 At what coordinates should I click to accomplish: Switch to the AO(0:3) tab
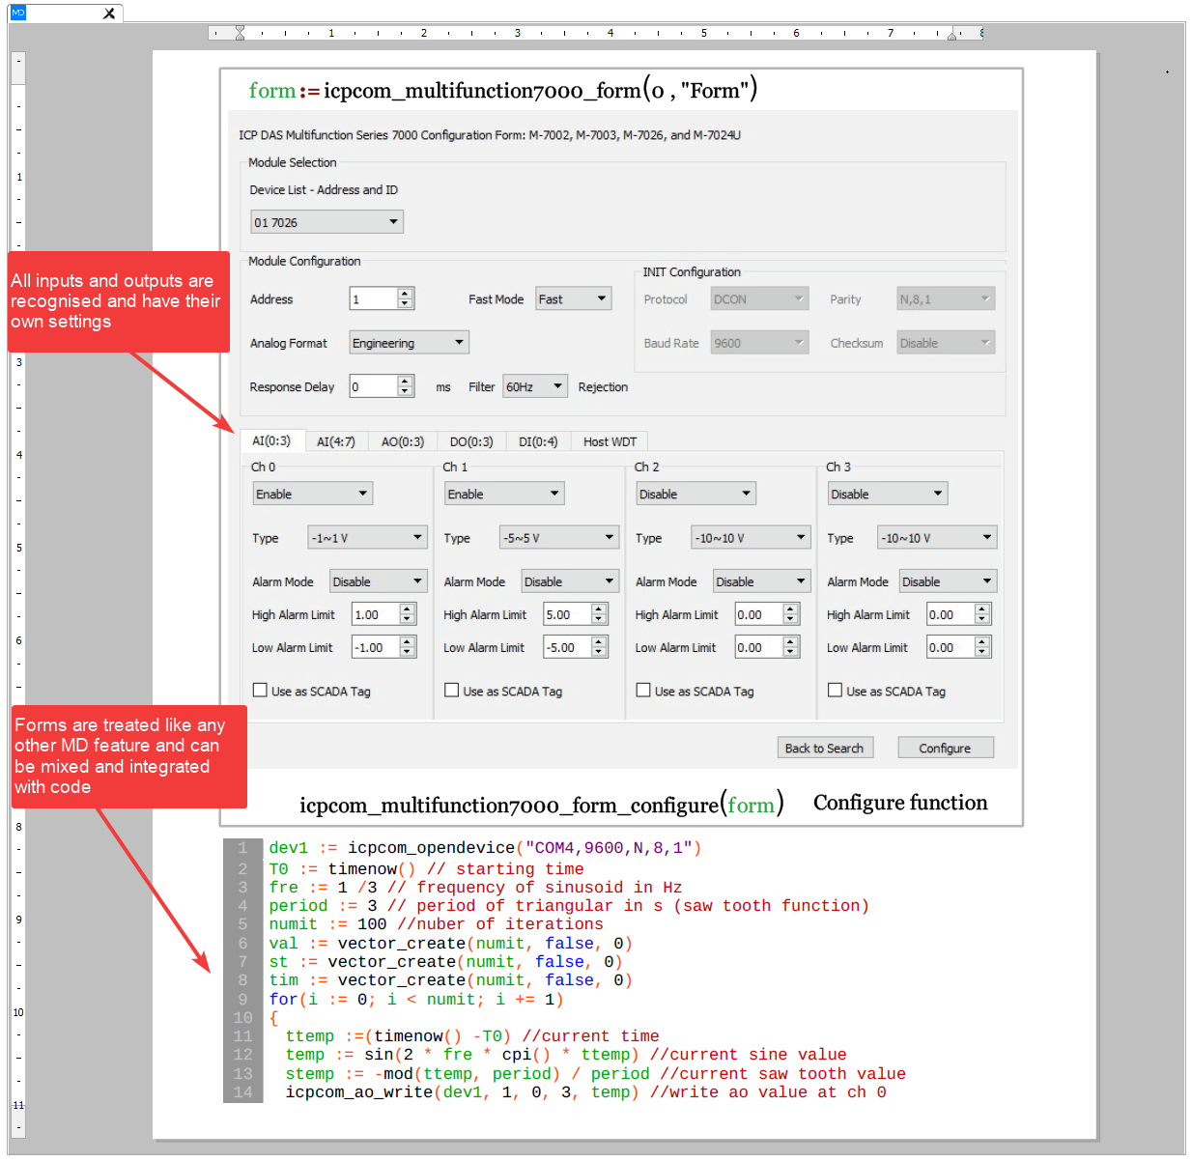tap(402, 441)
